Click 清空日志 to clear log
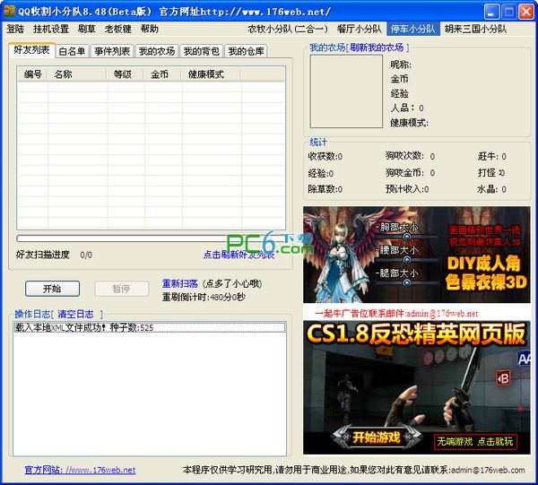 (x=76, y=314)
